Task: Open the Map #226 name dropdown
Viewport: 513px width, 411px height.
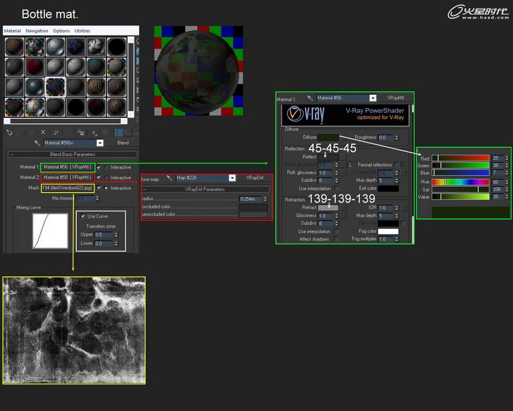Action: (x=232, y=178)
